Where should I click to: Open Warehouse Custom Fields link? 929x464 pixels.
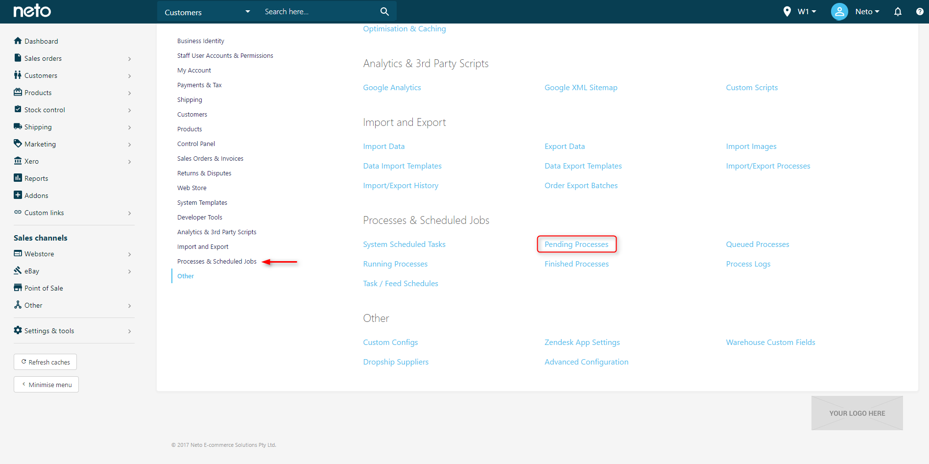[770, 342]
